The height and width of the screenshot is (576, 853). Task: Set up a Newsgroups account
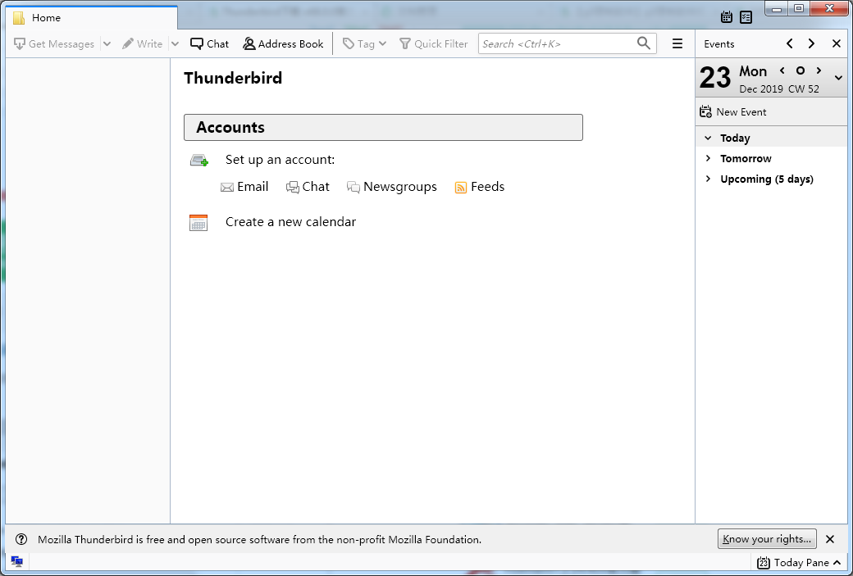point(392,187)
